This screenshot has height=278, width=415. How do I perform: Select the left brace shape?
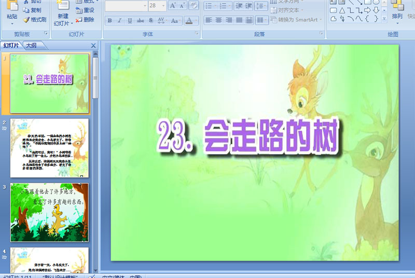(x=367, y=19)
